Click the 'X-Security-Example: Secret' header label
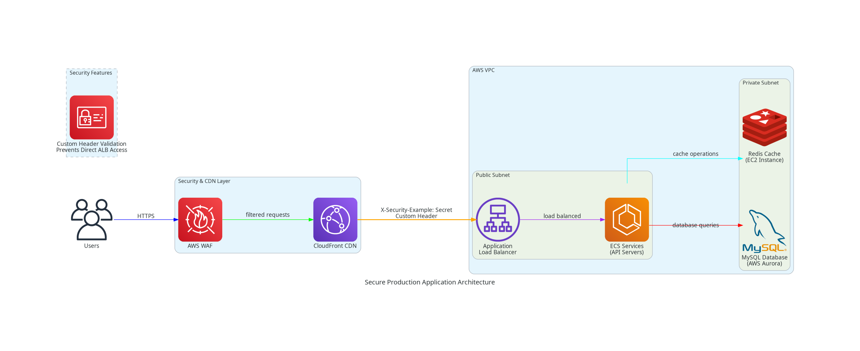The height and width of the screenshot is (351, 860). point(416,210)
